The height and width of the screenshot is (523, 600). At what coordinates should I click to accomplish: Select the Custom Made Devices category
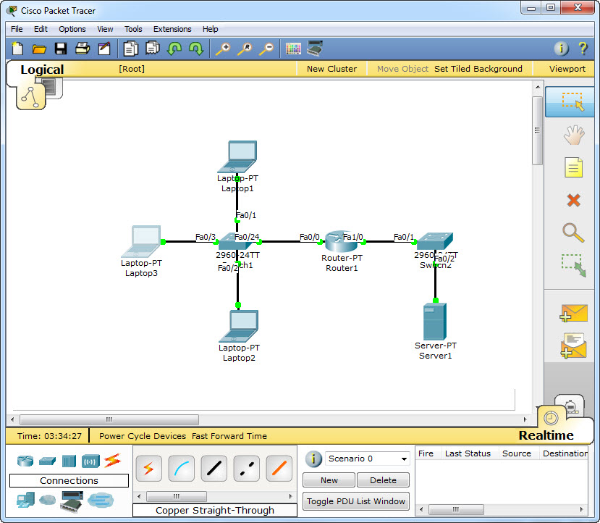point(72,501)
